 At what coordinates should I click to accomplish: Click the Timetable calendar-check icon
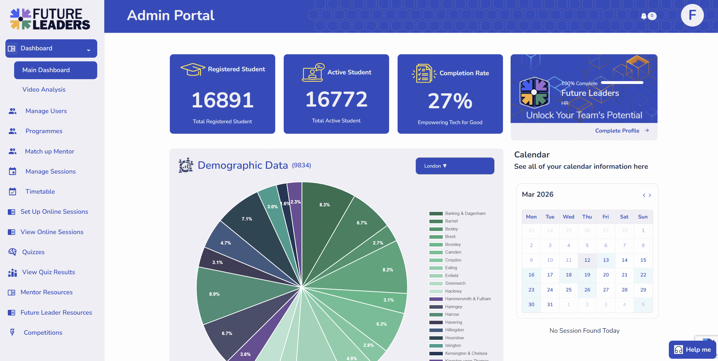(x=12, y=192)
